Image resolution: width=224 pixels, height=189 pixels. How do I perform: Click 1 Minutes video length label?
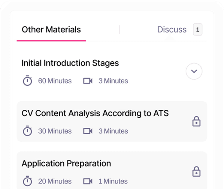113,181
